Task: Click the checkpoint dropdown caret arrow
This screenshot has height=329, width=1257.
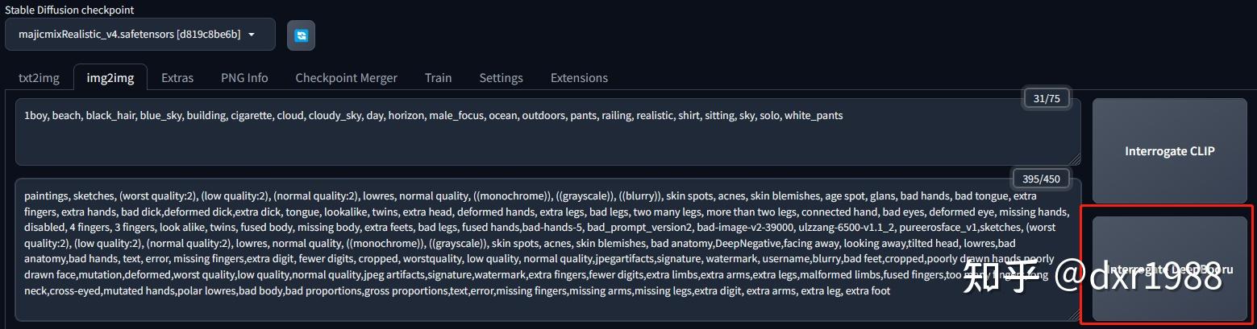Action: tap(252, 35)
